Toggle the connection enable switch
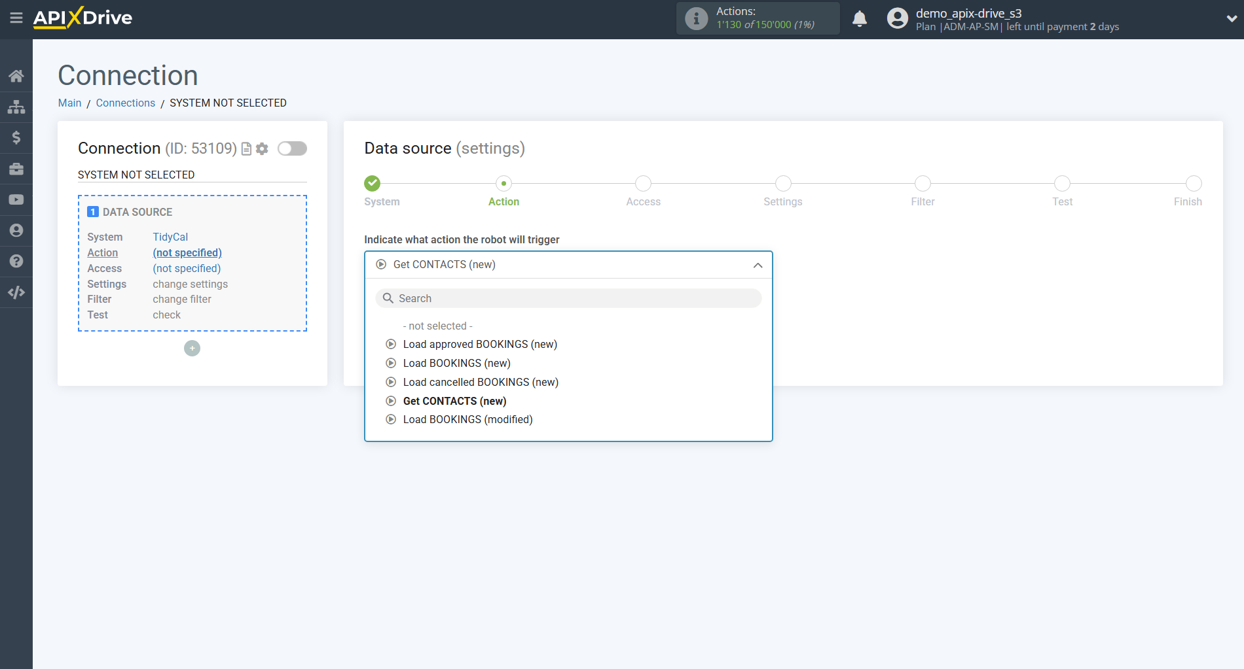 pos(292,148)
